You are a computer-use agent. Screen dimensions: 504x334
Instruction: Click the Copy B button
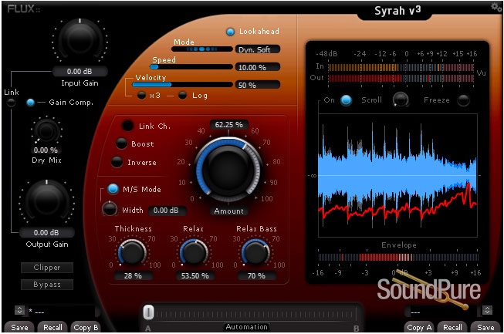pos(86,327)
